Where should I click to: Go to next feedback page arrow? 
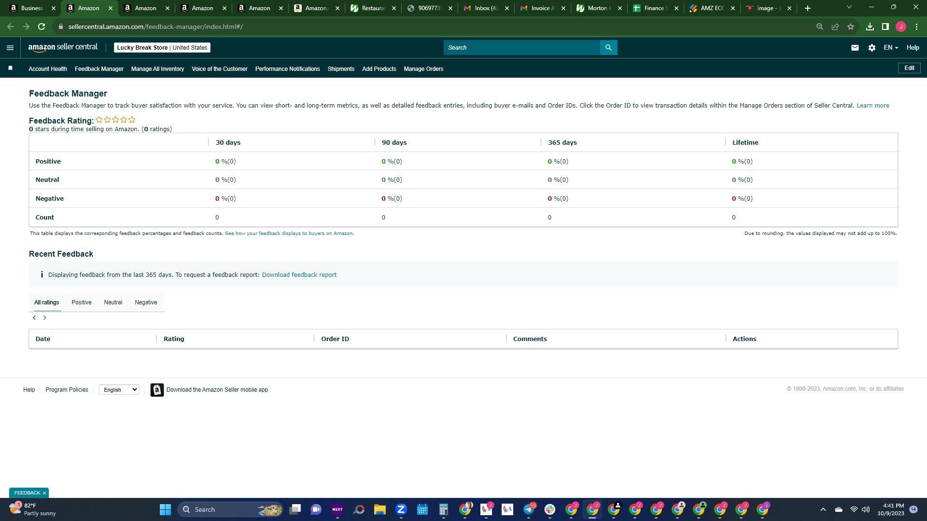45,317
